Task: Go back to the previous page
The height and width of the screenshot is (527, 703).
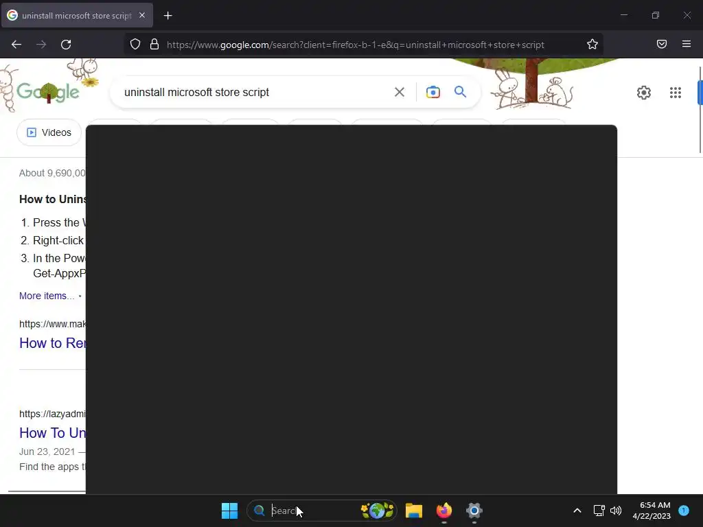Action: [16, 45]
